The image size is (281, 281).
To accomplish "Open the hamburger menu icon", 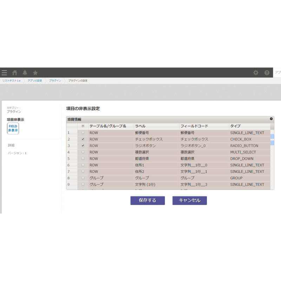I will tap(4, 72).
